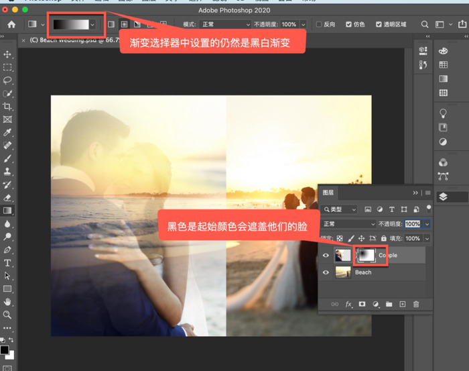
Task: Open the gradient picker dropdown arrow
Action: (92, 25)
